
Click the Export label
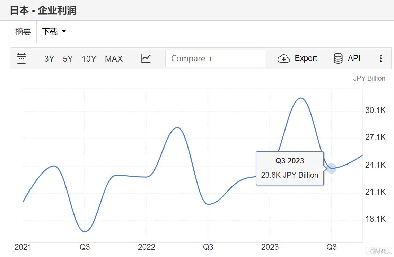tap(306, 58)
